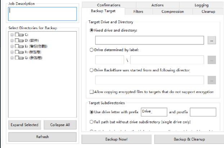
Task: Expand the G: (新加卷) tree node
Action: (12, 58)
